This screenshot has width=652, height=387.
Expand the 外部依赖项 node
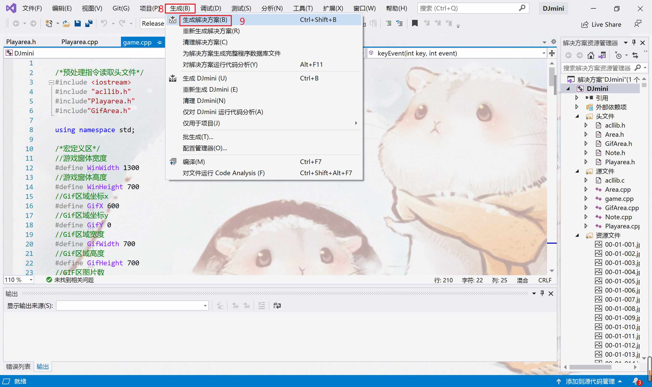pos(577,107)
